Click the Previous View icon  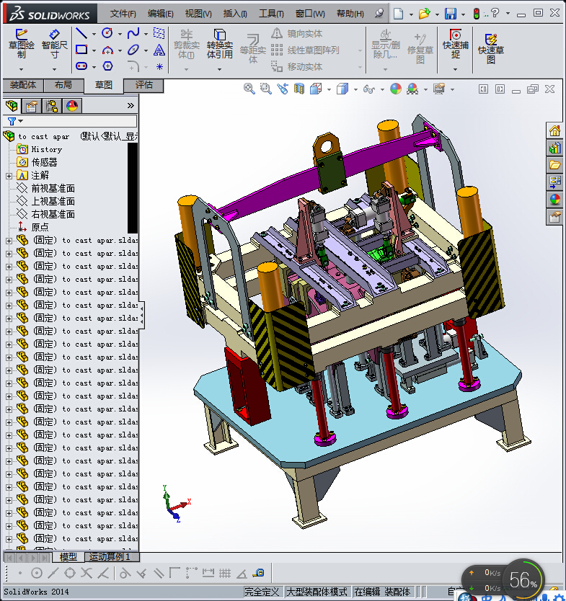tap(283, 89)
